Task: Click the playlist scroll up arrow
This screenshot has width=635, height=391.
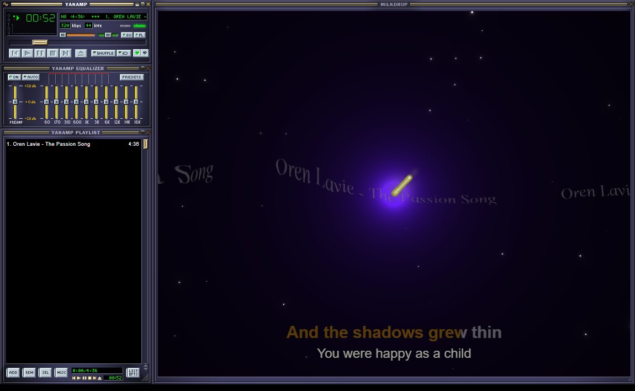Action: click(146, 366)
